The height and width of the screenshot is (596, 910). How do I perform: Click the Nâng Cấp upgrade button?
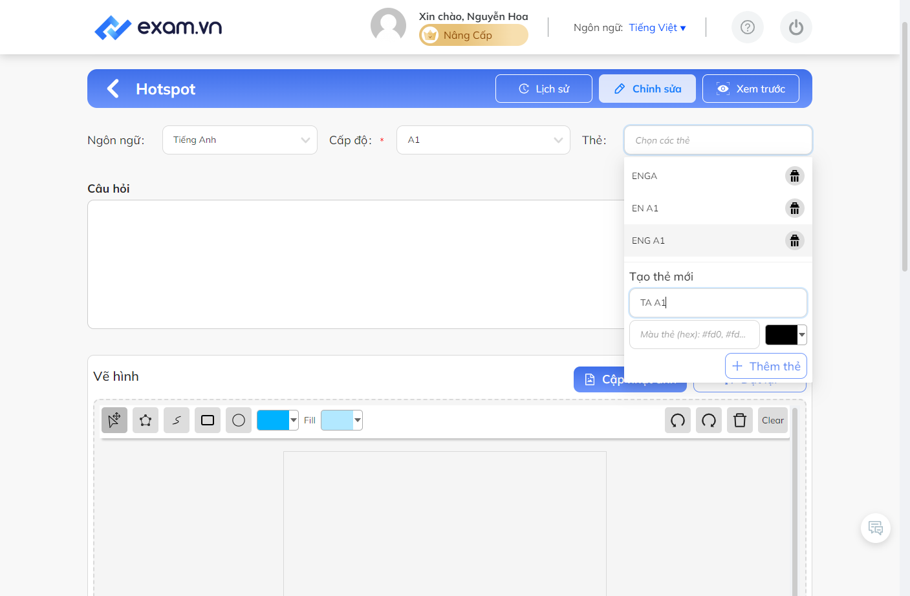coord(473,35)
